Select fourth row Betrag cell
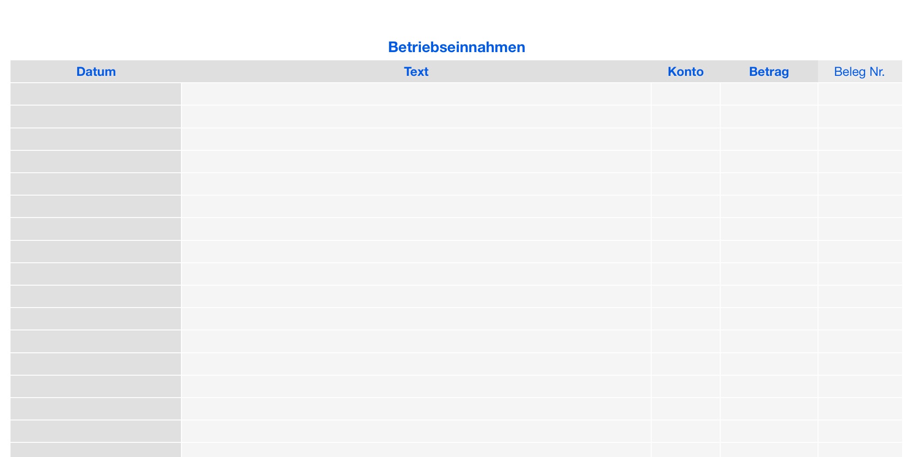 pos(769,161)
